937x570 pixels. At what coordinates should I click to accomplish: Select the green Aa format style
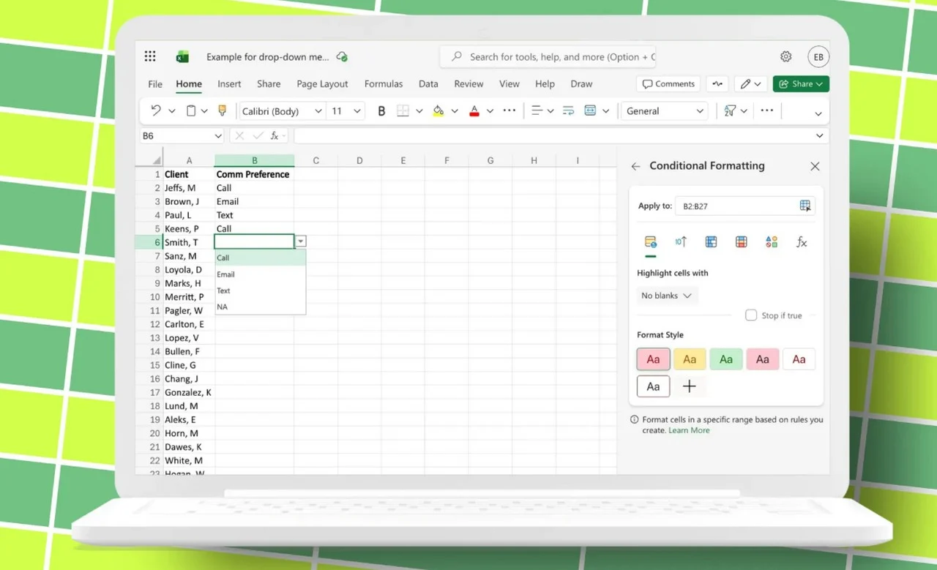point(725,359)
